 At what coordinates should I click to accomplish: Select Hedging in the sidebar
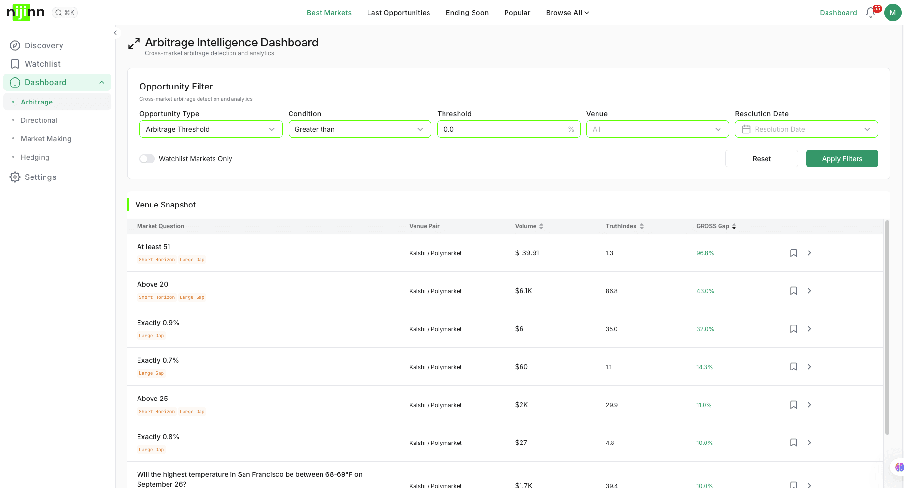[57, 157]
